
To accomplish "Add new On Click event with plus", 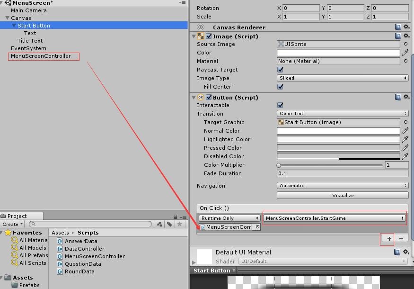I will tap(389, 239).
